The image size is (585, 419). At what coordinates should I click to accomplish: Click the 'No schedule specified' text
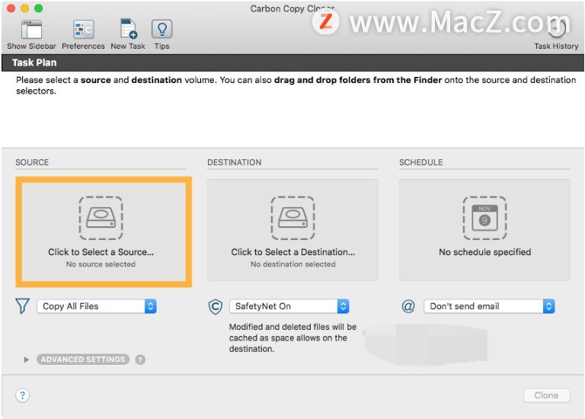484,252
